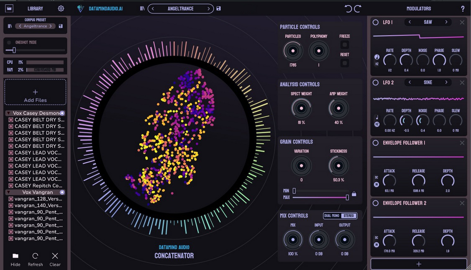The image size is (471, 270).
Task: Toggle the grain min/max lock icon
Action: [354, 194]
